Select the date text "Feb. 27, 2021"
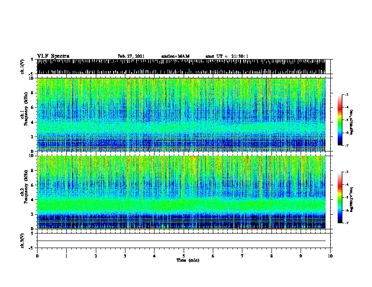 131,56
